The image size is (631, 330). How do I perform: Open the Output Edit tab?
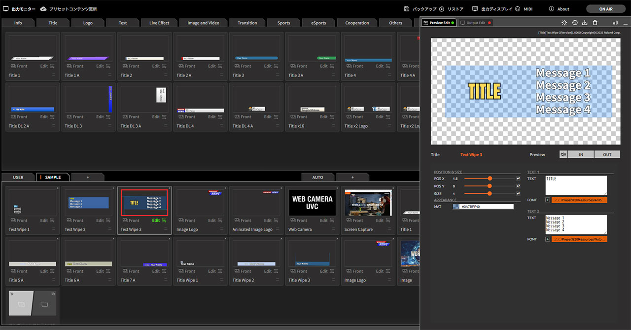click(x=475, y=23)
